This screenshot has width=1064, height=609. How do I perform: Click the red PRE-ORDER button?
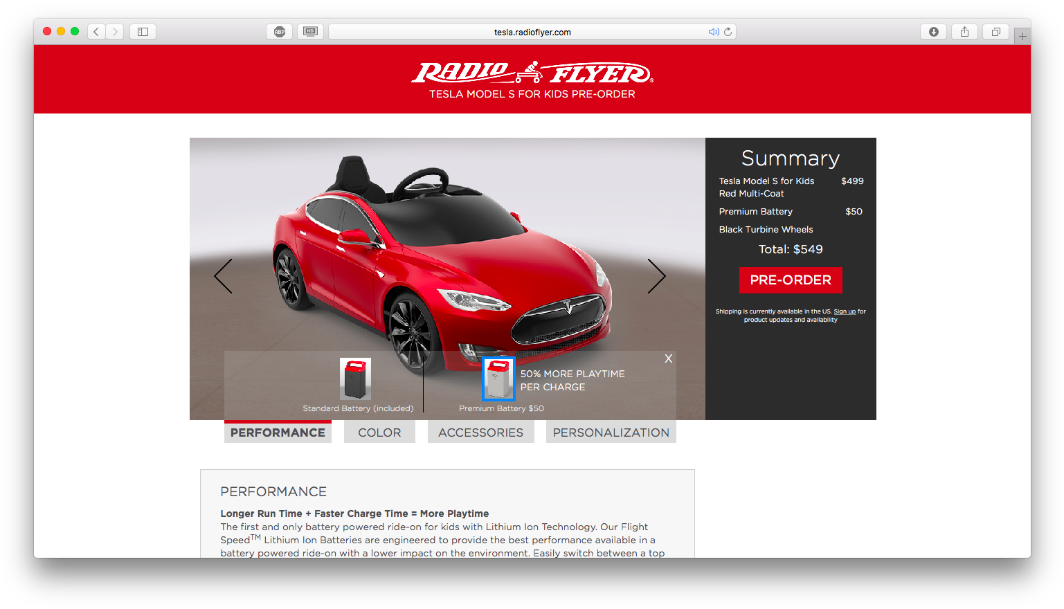[791, 280]
